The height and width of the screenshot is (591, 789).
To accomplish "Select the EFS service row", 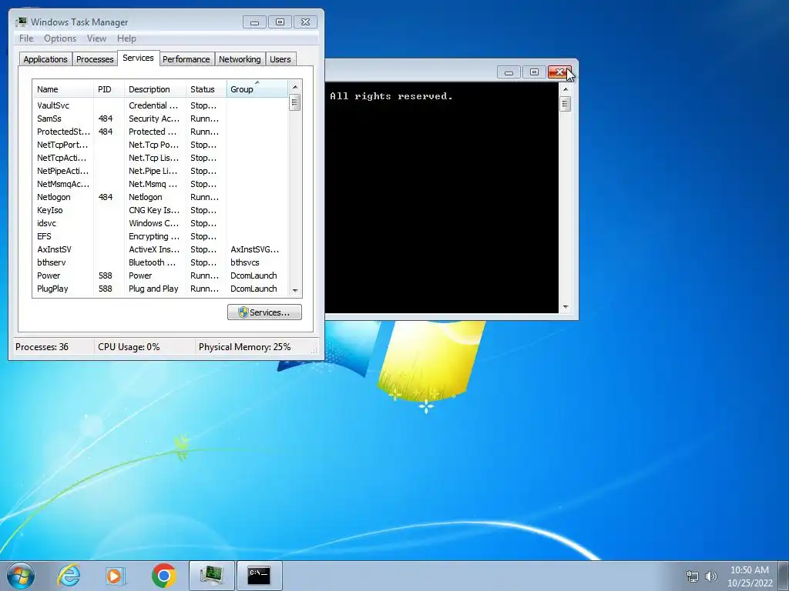I will point(160,236).
